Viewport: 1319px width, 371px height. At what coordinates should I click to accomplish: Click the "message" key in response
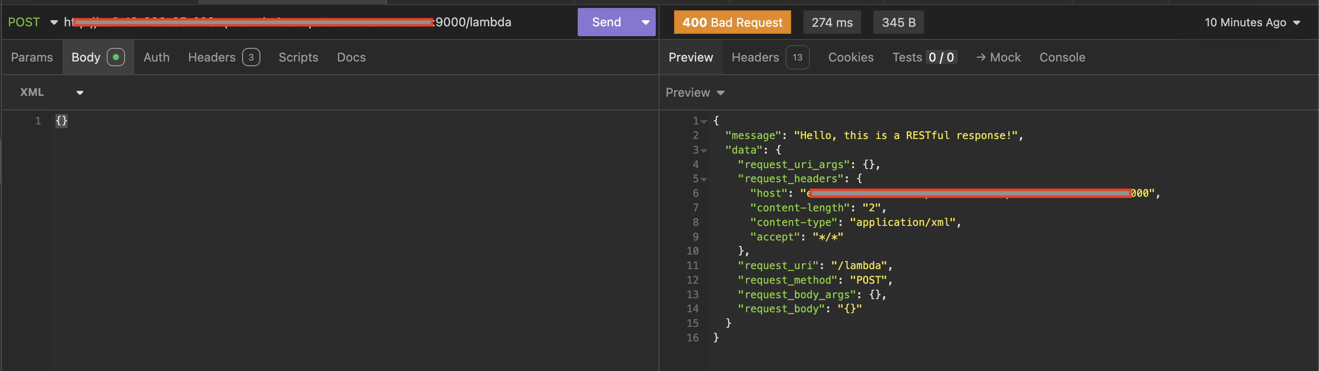point(753,136)
